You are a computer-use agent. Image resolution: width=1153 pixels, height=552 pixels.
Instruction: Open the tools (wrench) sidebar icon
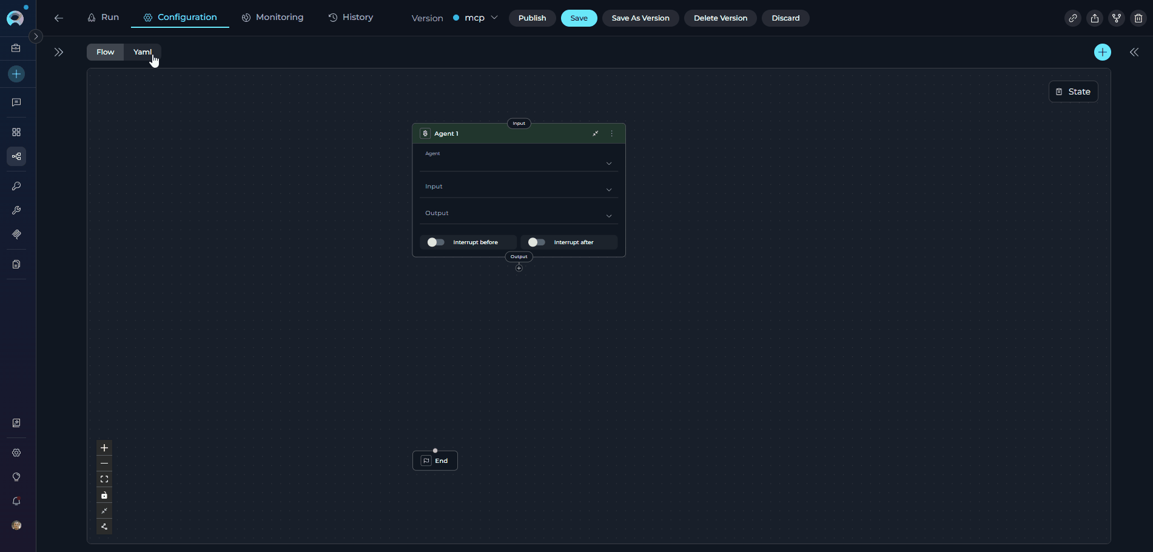16,210
